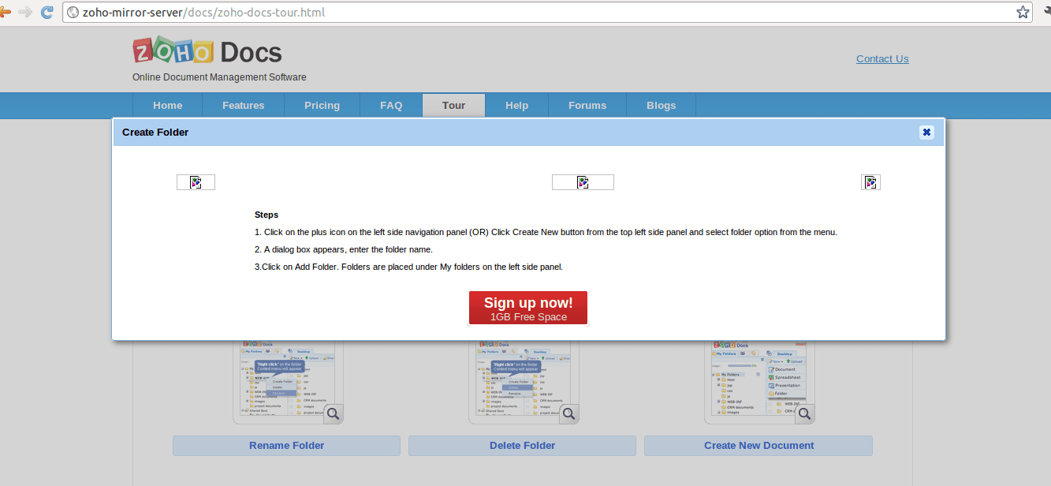Viewport: 1051px width, 486px height.
Task: Switch to the Features tab
Action: (243, 105)
